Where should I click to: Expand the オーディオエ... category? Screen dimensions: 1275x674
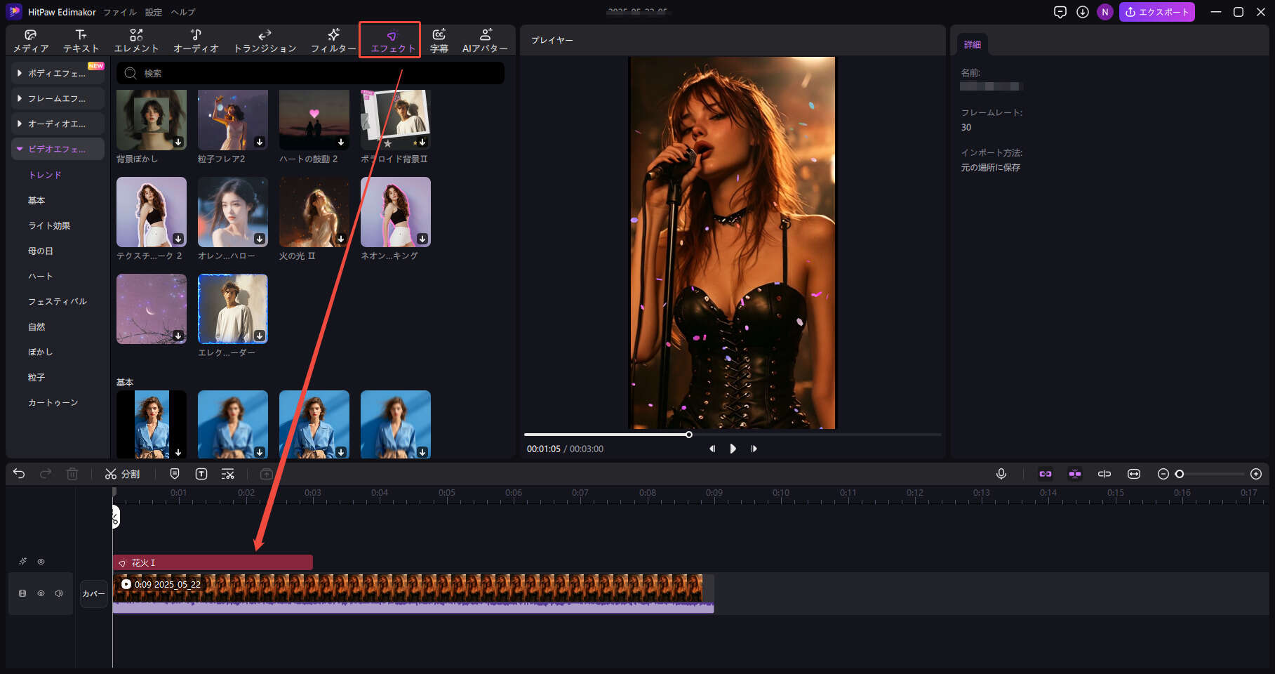click(x=58, y=124)
